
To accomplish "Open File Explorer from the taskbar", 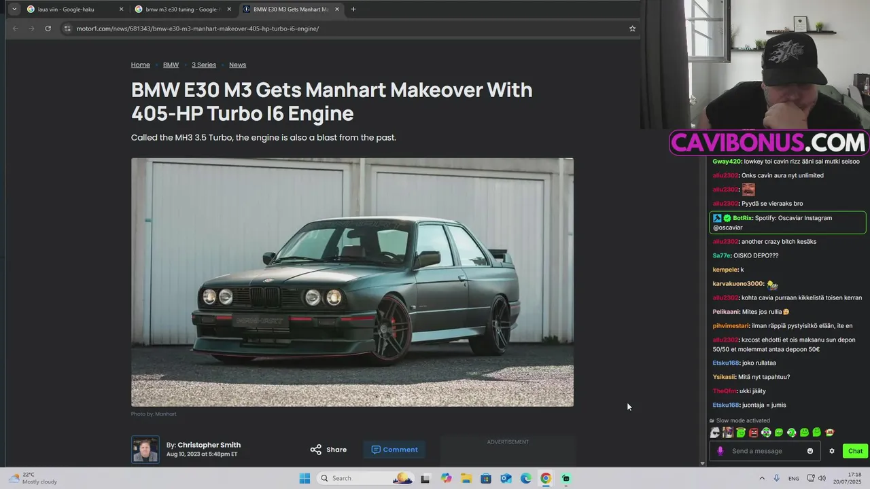I will point(466,478).
